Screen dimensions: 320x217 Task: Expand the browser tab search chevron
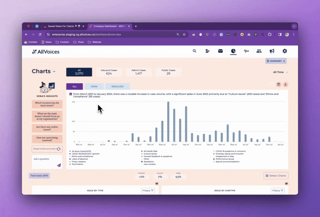(294, 26)
